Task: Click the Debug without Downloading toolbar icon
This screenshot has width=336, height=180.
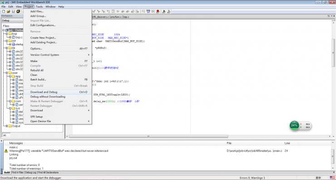Action: coord(168,11)
